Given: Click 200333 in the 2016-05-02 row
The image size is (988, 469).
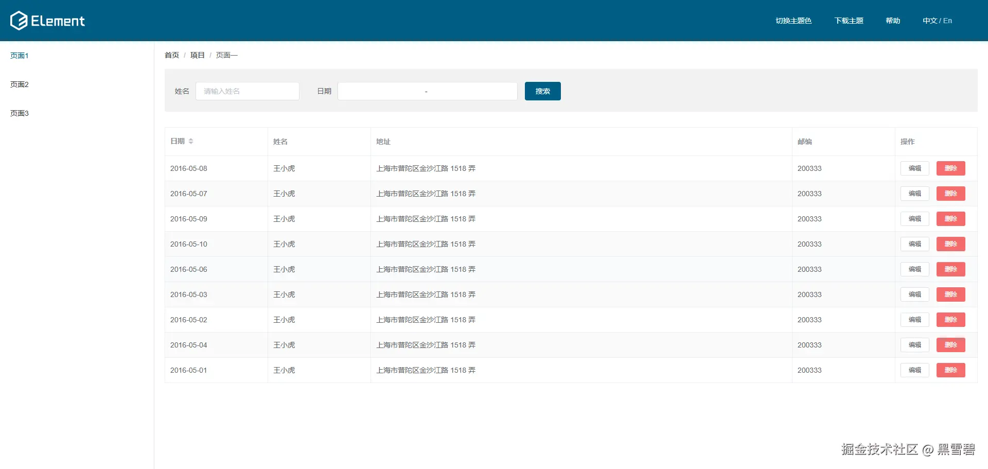Looking at the screenshot, I should pos(809,320).
